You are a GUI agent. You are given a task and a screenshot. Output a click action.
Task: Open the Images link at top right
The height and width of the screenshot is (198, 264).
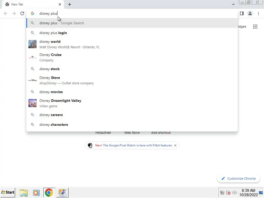coord(242,27)
